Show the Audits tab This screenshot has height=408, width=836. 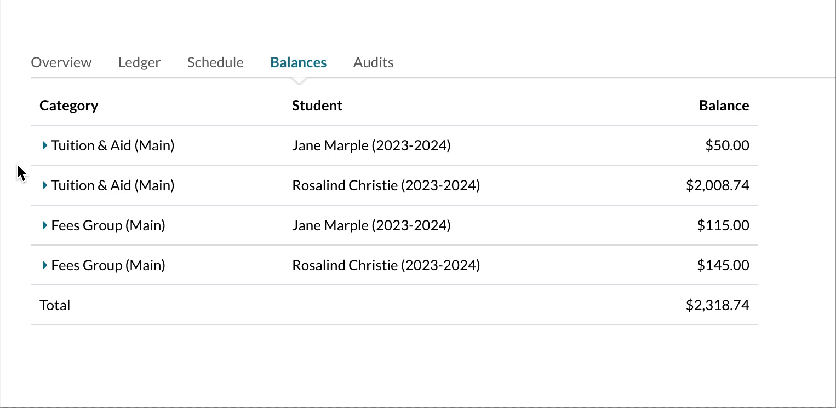point(374,62)
